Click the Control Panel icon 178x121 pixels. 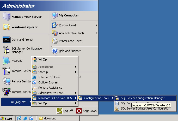pyautogui.click(x=55, y=25)
